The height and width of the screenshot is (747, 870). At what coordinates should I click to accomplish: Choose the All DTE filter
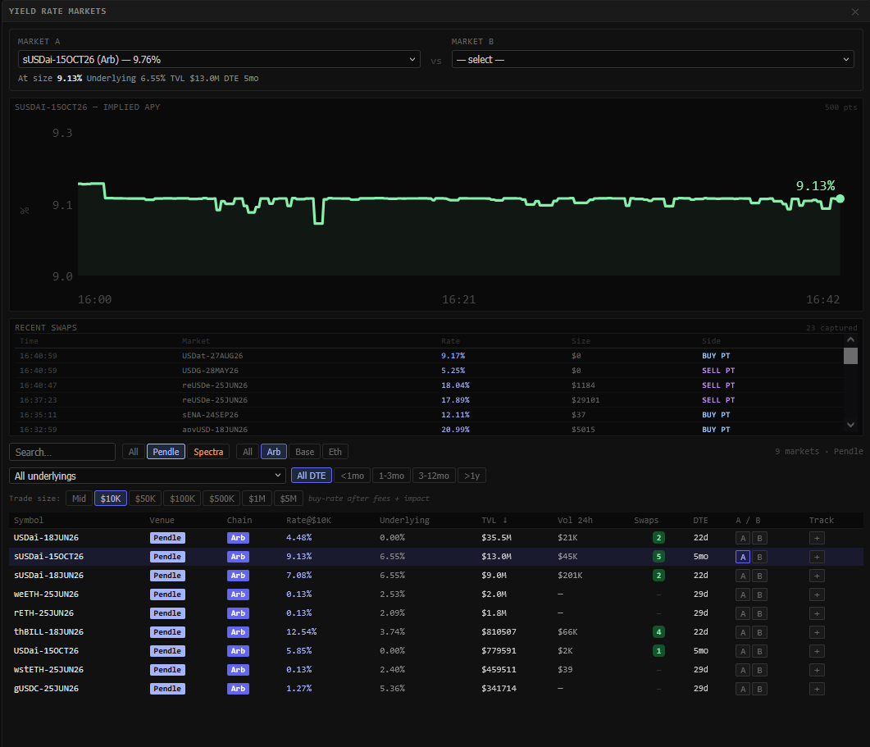pos(312,476)
